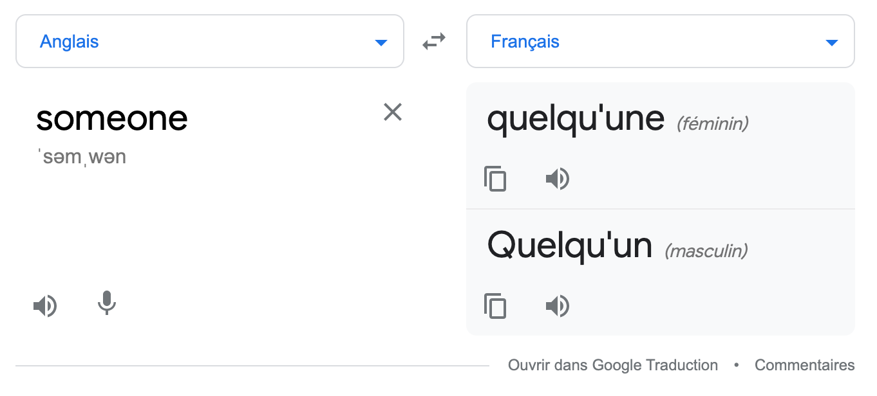Clear the source text with X
Screen dimensions: 877x396
click(393, 112)
